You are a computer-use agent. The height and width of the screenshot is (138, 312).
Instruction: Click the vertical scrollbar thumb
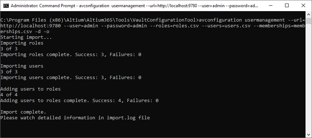[x=308, y=21]
